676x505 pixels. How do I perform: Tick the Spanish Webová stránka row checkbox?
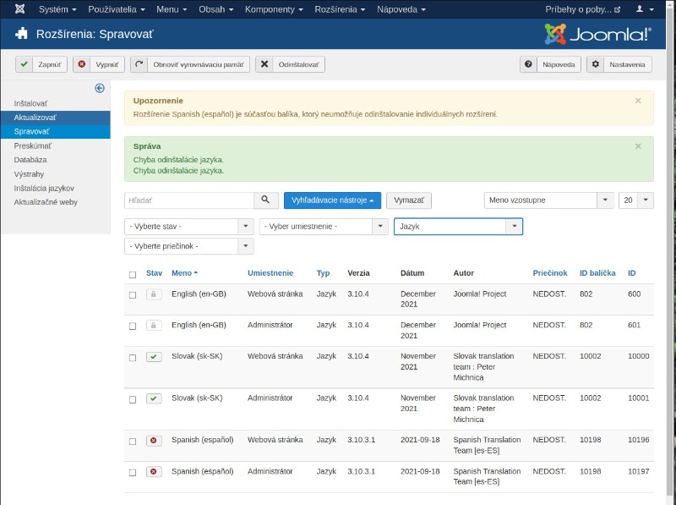point(133,442)
